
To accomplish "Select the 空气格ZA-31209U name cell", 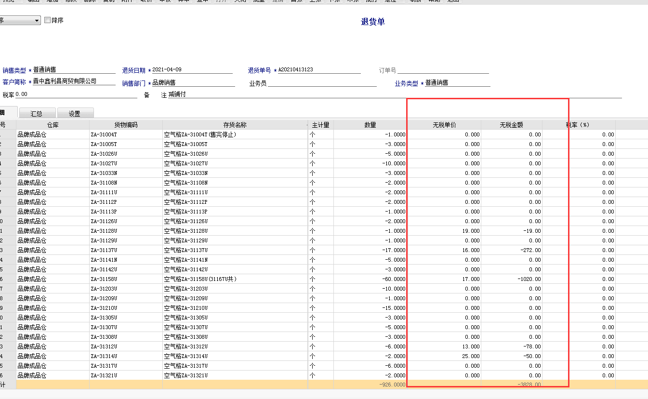I will (x=235, y=298).
